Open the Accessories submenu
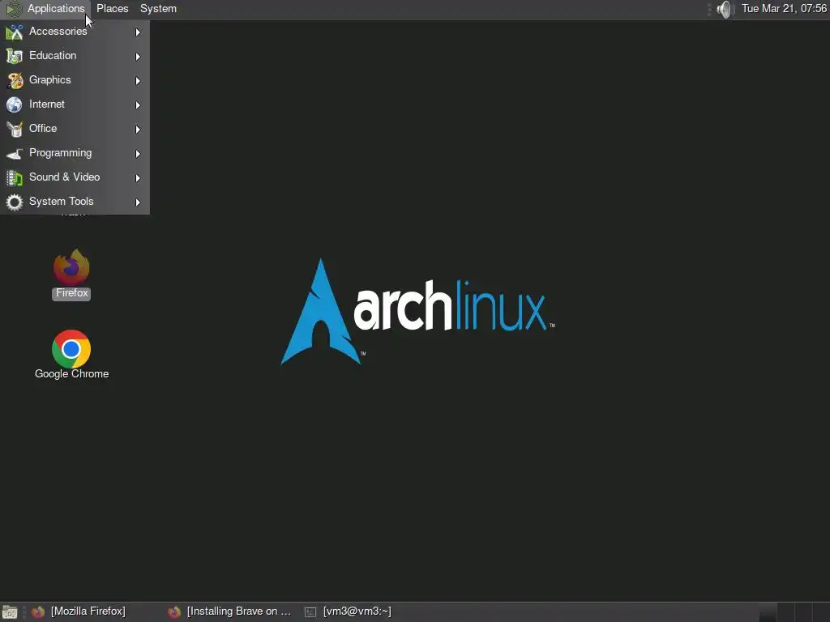 point(75,32)
